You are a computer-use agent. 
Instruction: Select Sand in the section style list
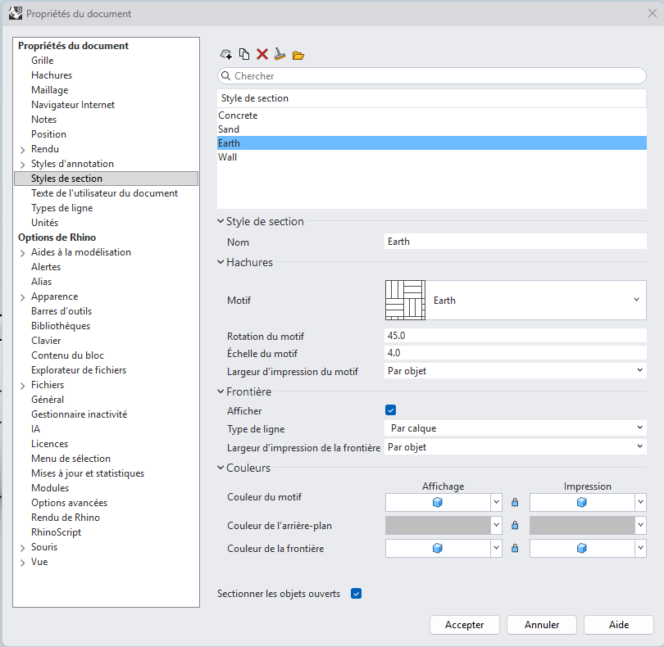pyautogui.click(x=432, y=129)
